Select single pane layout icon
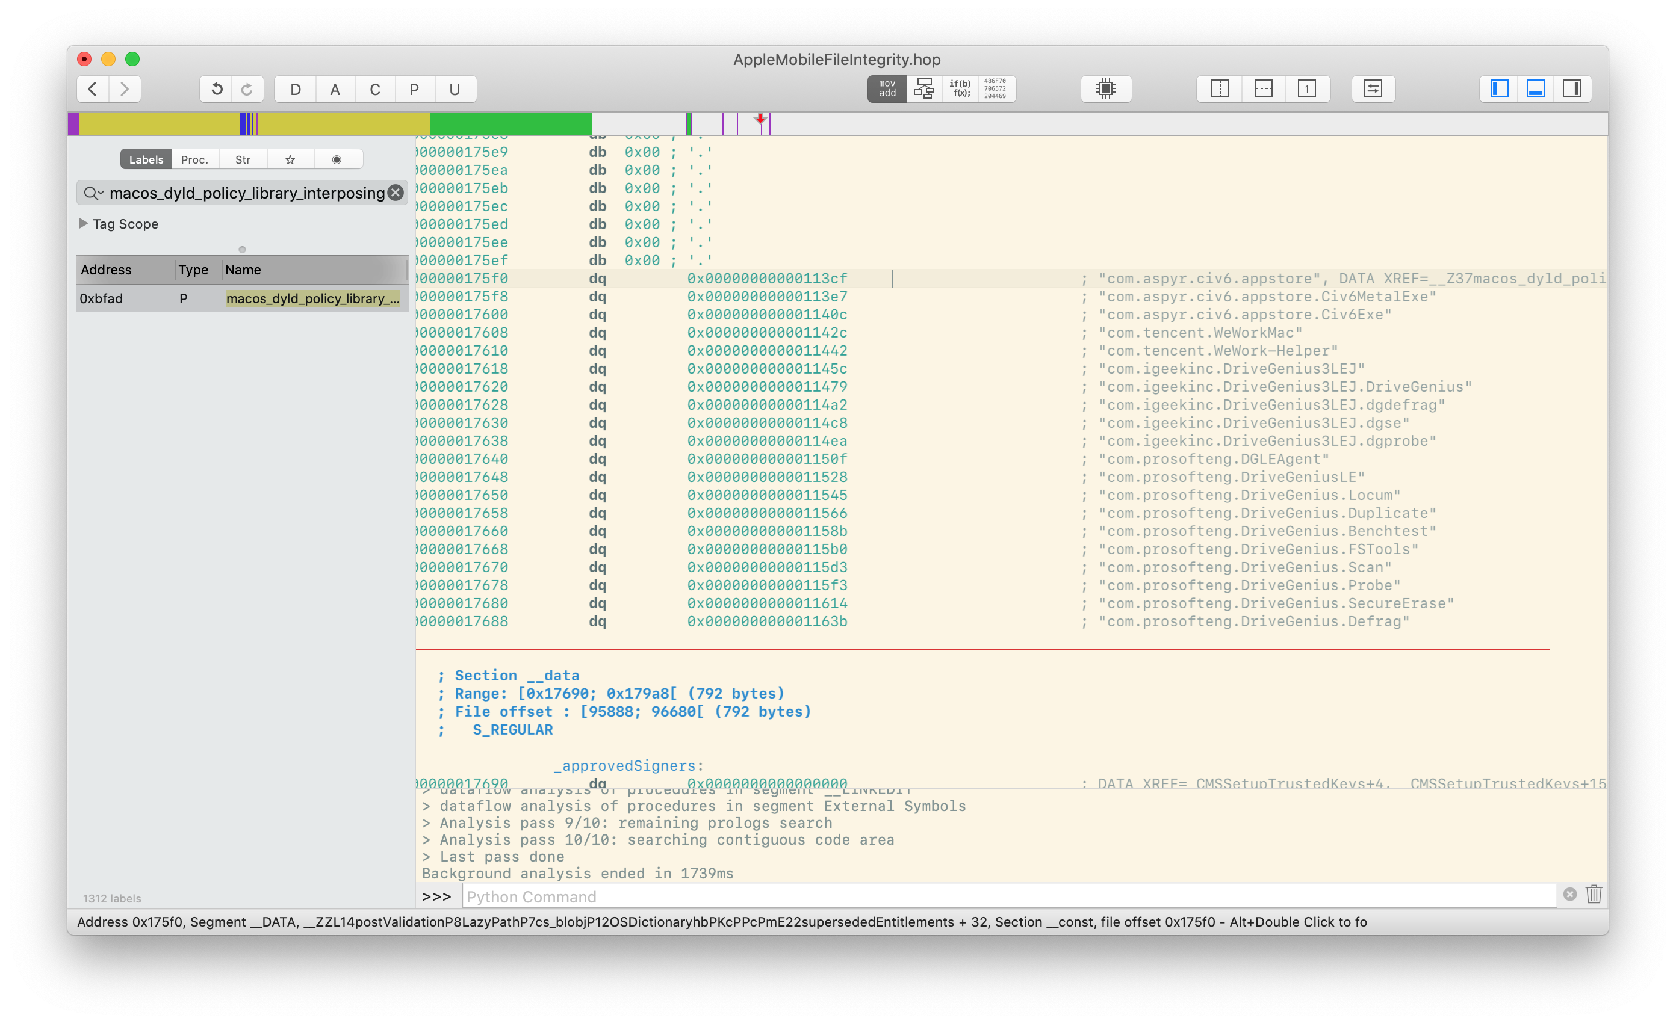 click(1306, 89)
